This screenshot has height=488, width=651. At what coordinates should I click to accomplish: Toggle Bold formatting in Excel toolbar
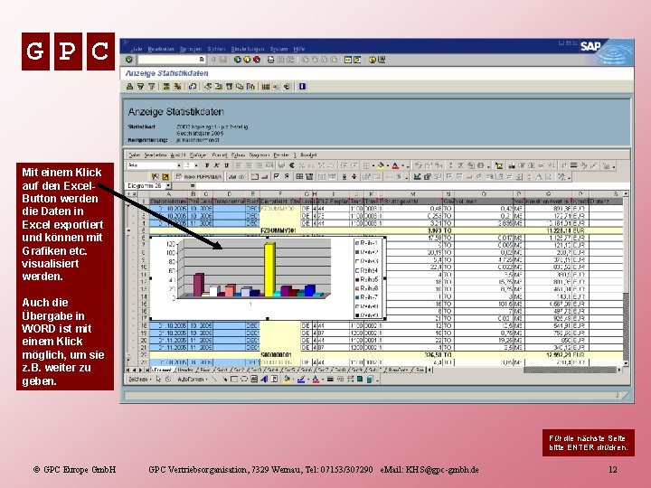207,165
